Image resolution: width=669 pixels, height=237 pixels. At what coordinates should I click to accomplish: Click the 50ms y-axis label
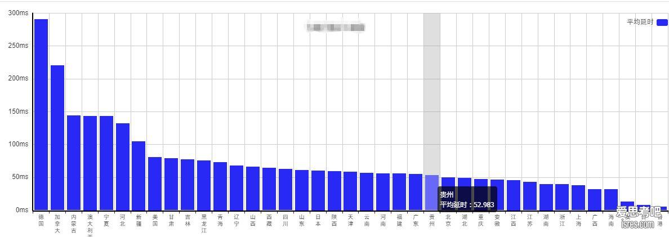tap(20, 177)
